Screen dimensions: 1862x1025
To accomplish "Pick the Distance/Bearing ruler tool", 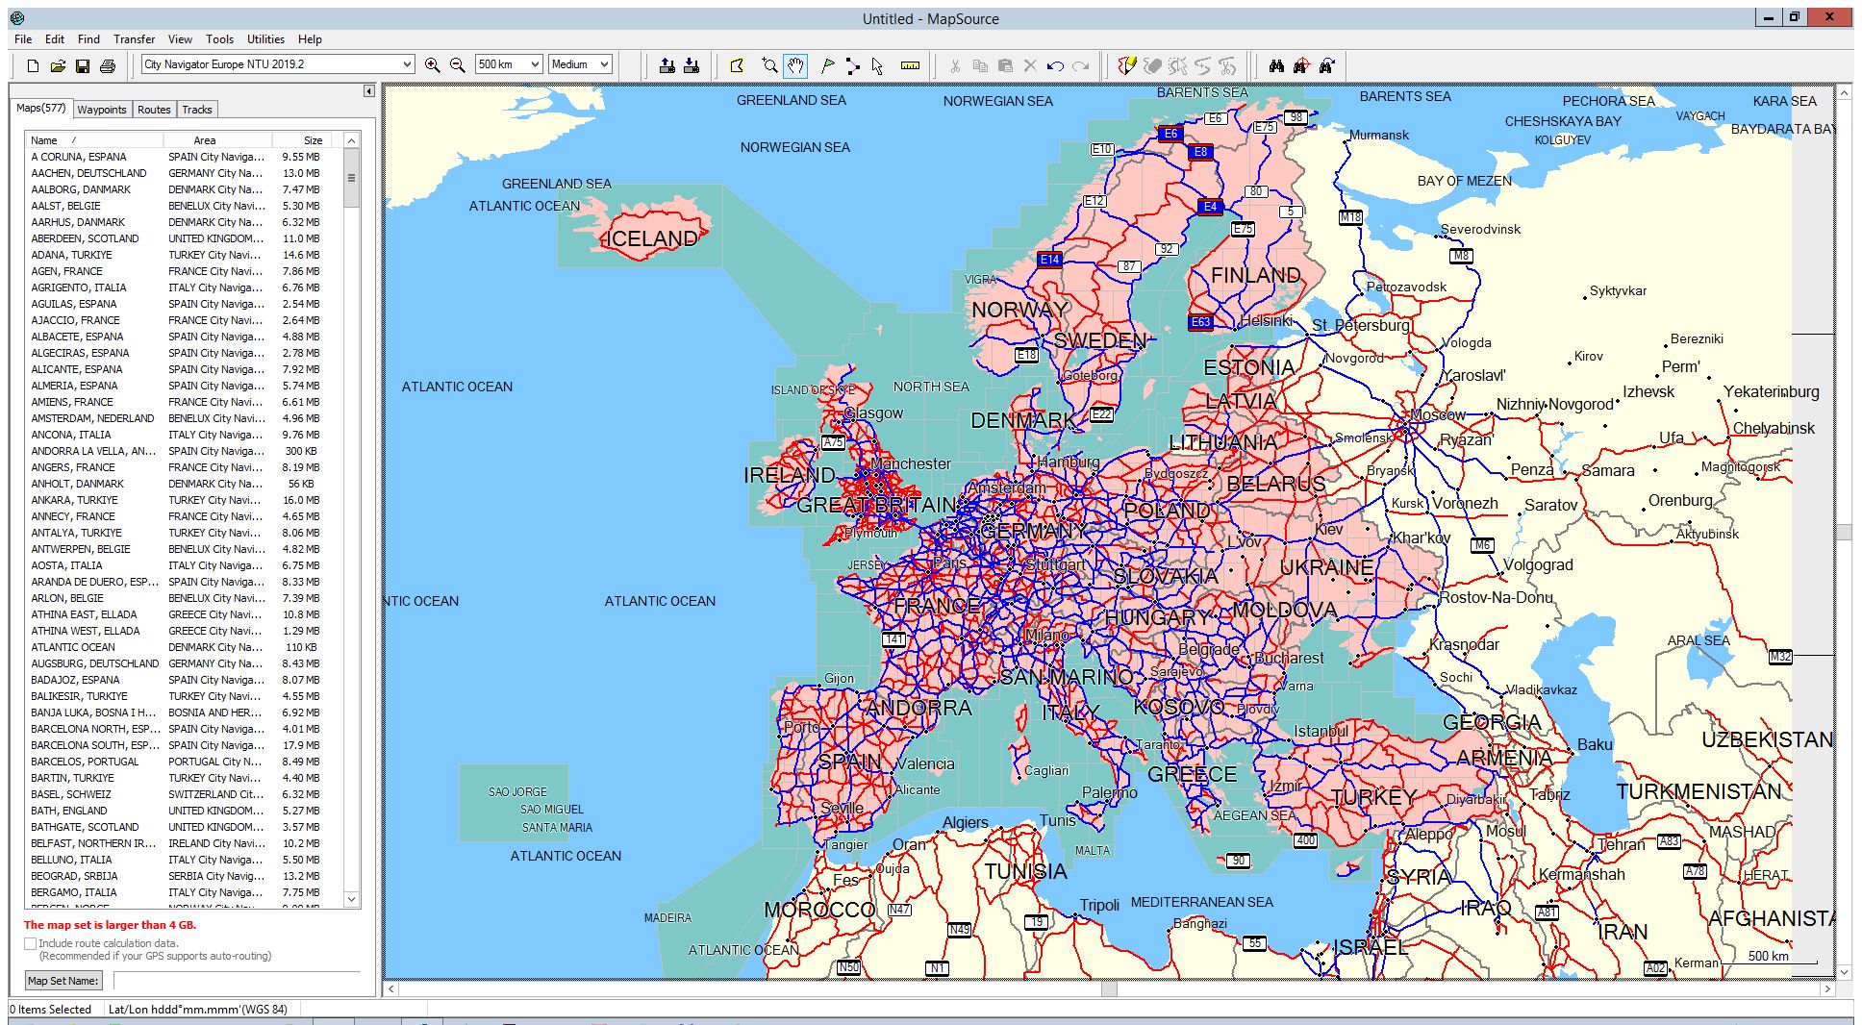I will [910, 65].
